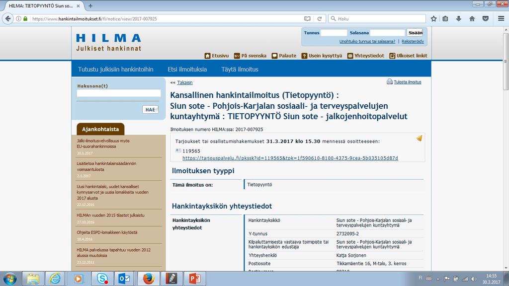Launch Internet Explorer from the taskbar
The image size is (509, 286).
55,279
